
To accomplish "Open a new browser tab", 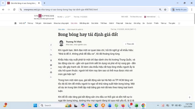I will [x=45, y=3].
